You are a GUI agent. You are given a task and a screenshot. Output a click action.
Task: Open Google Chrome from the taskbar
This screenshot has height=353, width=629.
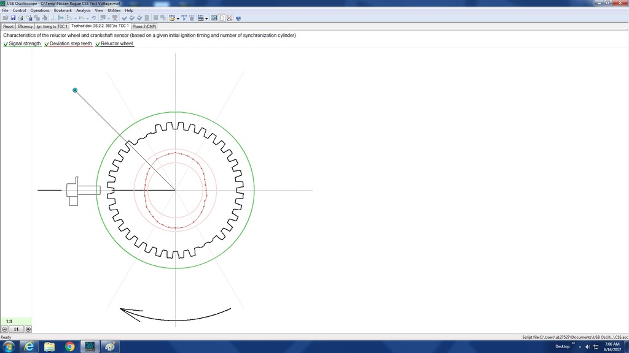(x=69, y=346)
